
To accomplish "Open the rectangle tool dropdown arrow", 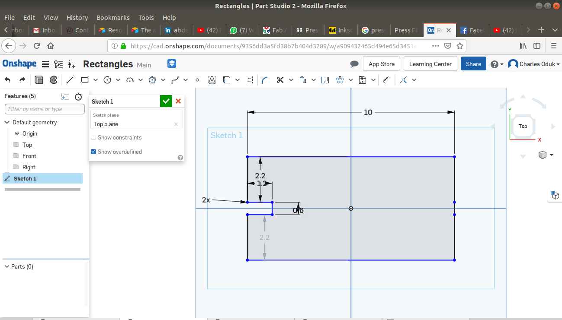I will 96,80.
